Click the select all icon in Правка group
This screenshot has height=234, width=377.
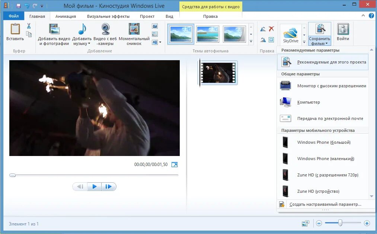(271, 40)
